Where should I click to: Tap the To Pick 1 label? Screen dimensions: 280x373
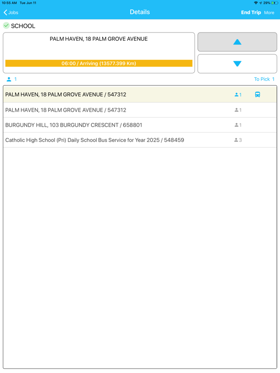click(x=264, y=79)
